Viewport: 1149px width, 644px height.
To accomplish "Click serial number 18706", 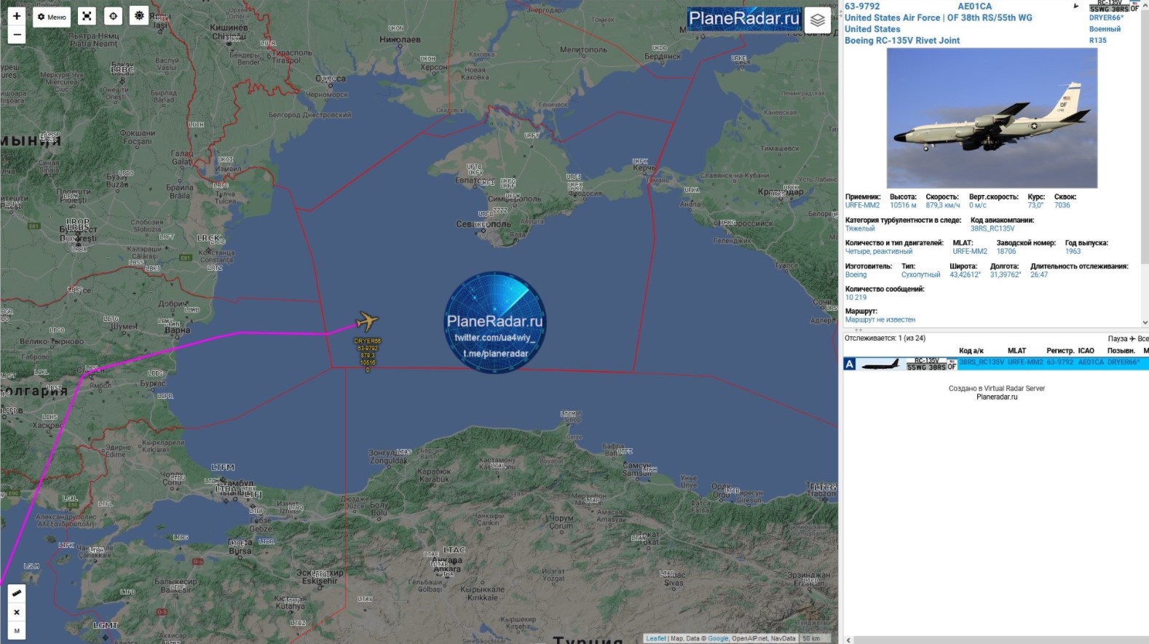I will 1006,251.
